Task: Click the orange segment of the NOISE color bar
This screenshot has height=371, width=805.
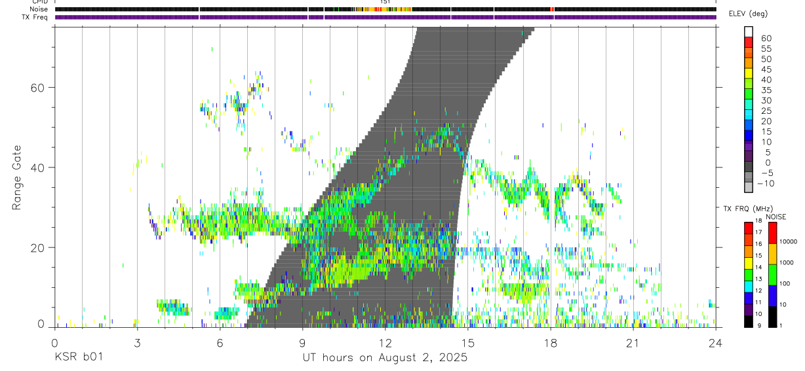Action: 772,254
